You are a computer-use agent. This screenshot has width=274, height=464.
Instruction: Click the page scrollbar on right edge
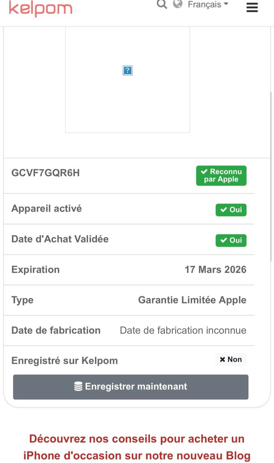(x=271, y=177)
